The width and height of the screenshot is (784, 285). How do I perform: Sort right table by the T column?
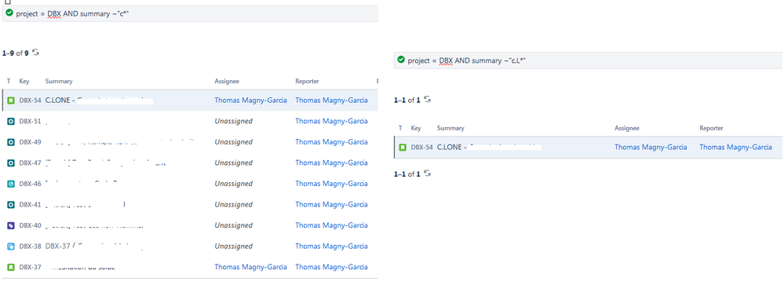[x=400, y=128]
